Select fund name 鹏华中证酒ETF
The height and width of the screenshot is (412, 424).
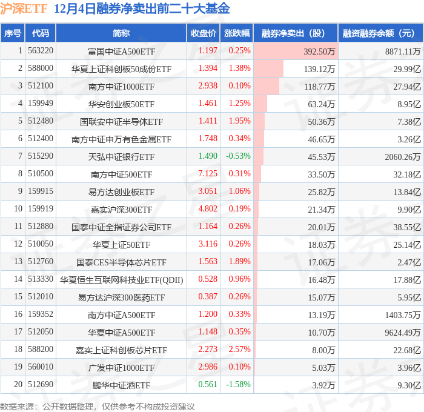point(121,385)
